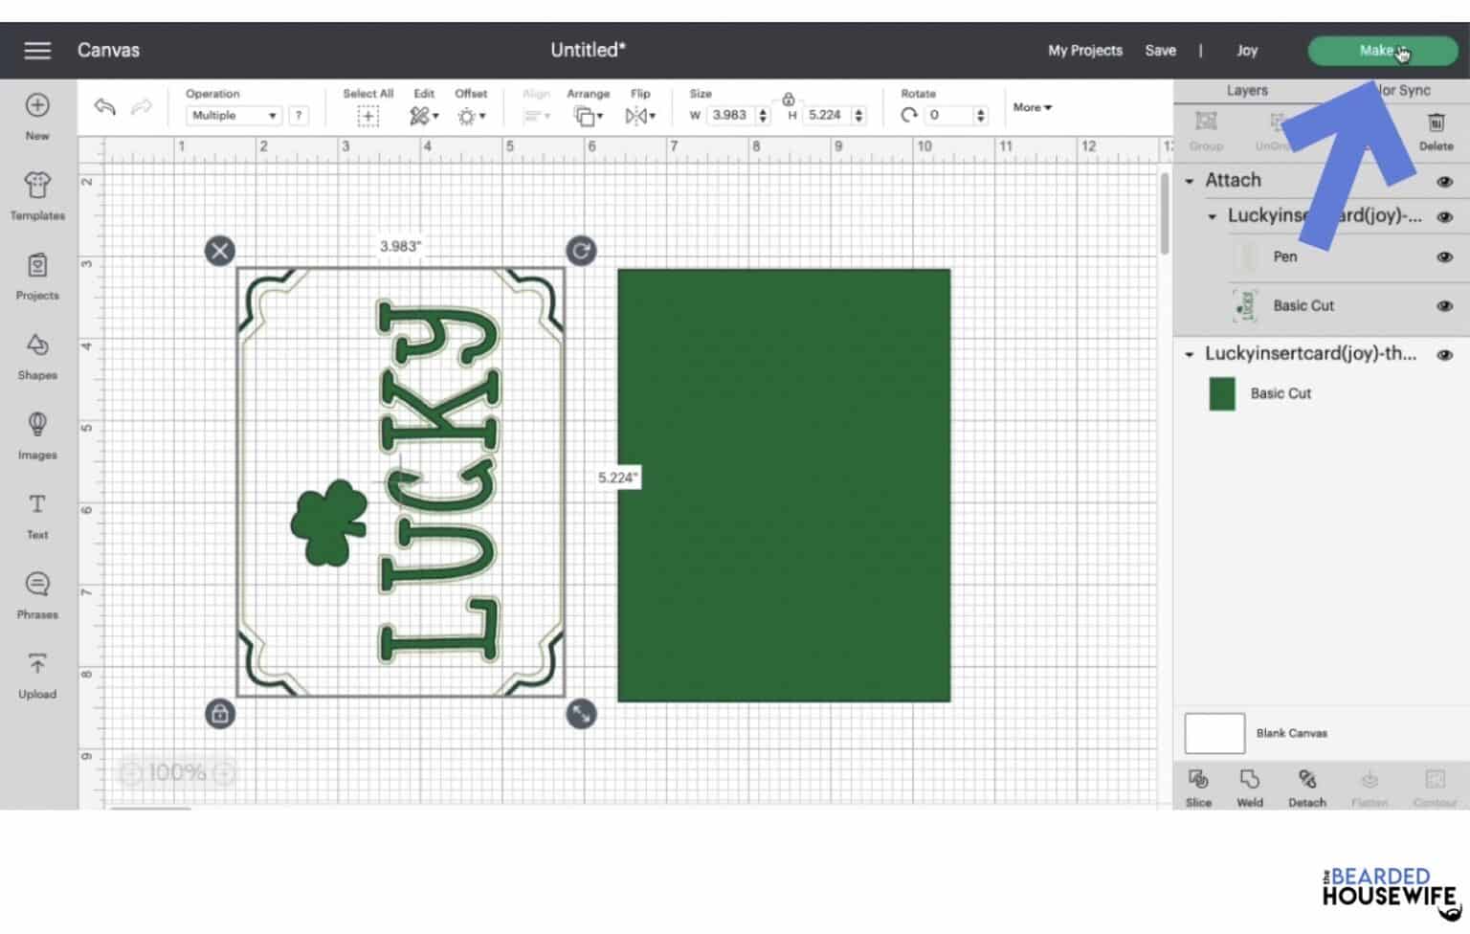This screenshot has width=1470, height=934.
Task: Click the Undo arrow
Action: pyautogui.click(x=105, y=107)
